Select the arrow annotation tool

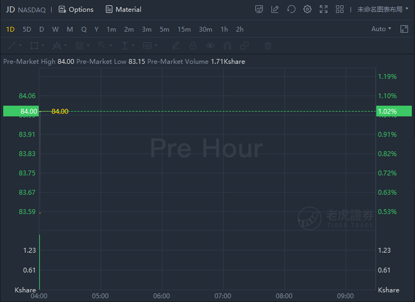point(102,46)
